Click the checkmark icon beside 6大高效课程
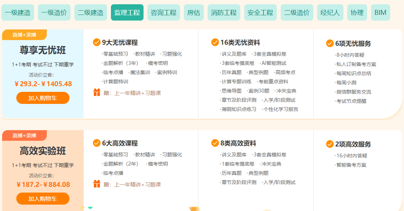The image size is (404, 211). pyautogui.click(x=96, y=143)
